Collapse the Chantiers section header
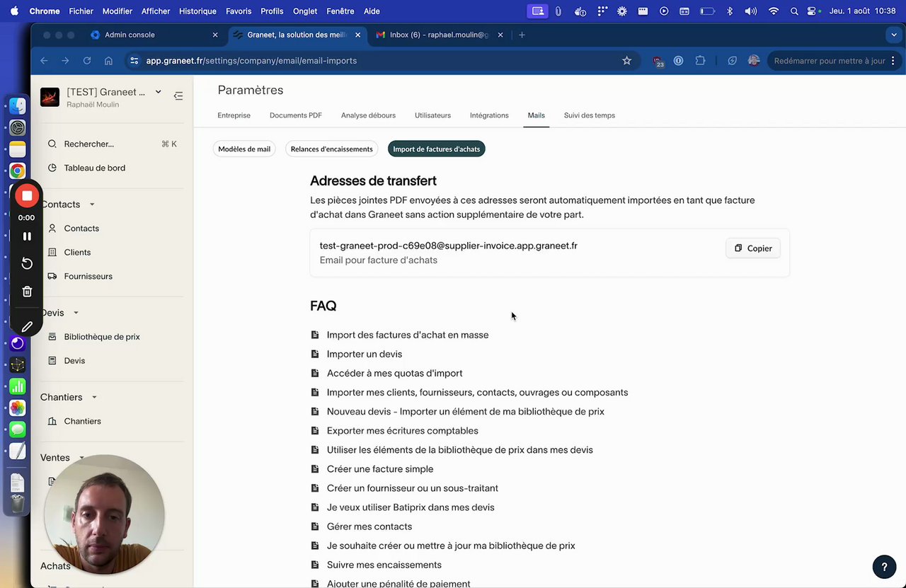The height and width of the screenshot is (588, 906). click(x=94, y=397)
